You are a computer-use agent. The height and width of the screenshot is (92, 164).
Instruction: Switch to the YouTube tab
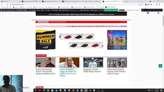click(10, 2)
